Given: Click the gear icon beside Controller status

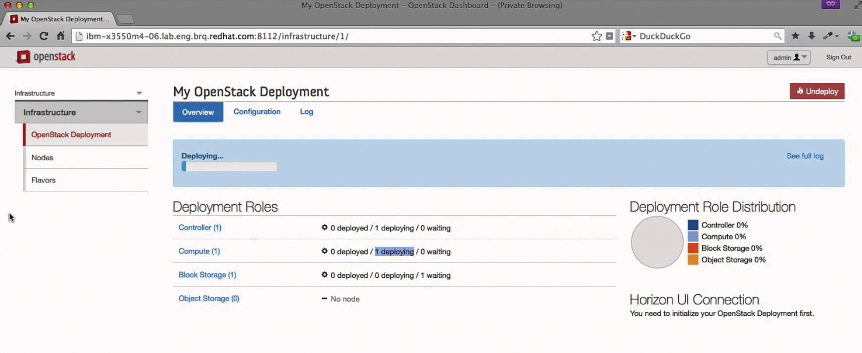Looking at the screenshot, I should tap(325, 227).
